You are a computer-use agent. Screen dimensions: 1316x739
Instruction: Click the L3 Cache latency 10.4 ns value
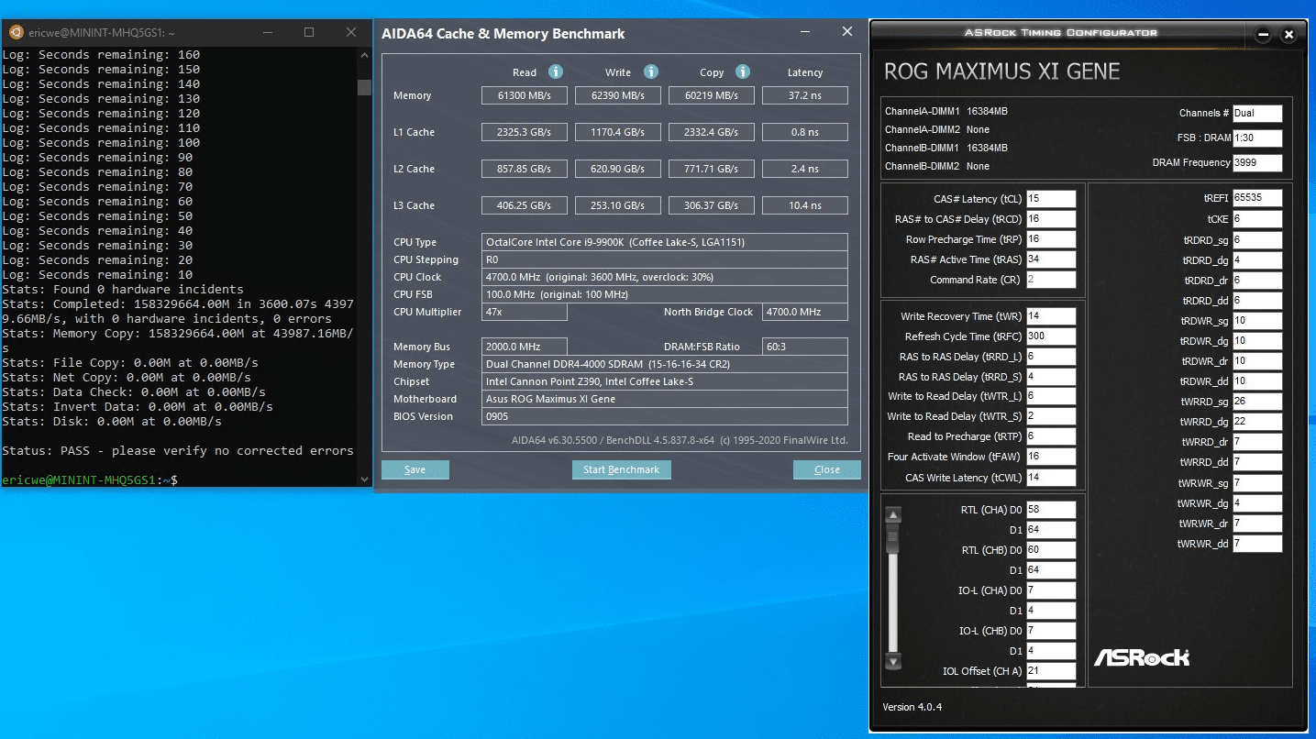(x=805, y=205)
